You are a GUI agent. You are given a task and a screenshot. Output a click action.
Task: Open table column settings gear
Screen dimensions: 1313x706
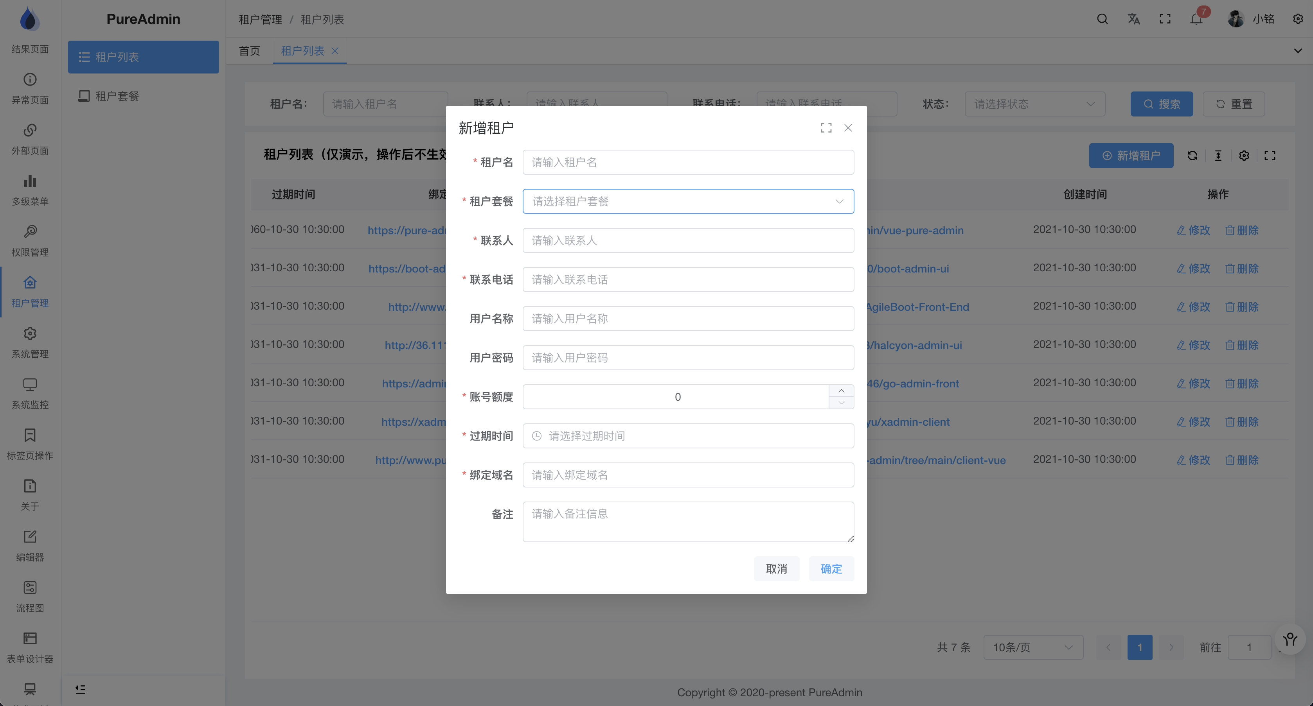(x=1244, y=156)
